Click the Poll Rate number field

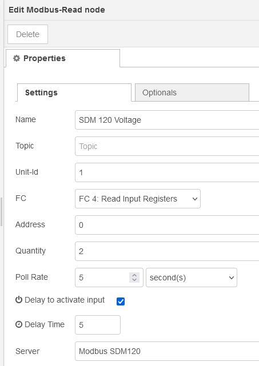102,277
